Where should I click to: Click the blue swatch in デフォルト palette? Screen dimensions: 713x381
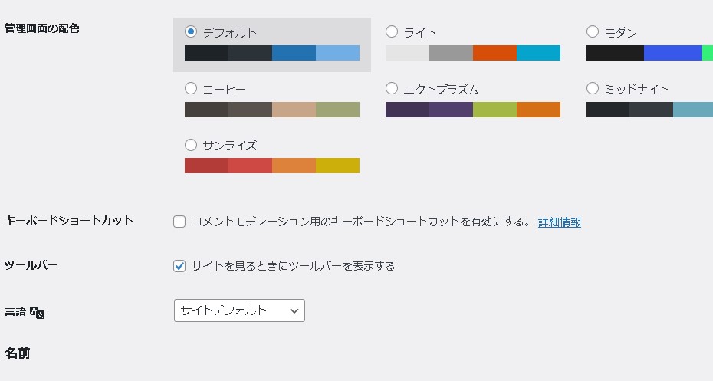294,53
